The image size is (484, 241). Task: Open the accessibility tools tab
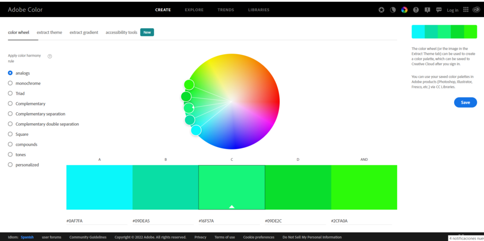(x=121, y=33)
